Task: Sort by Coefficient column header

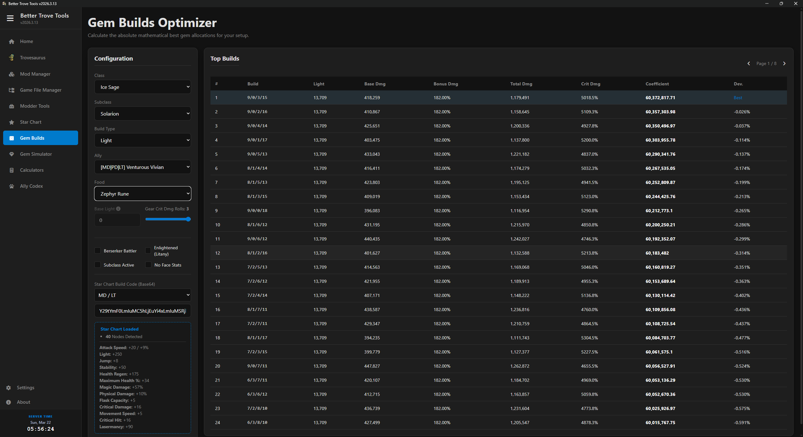Action: (x=657, y=84)
